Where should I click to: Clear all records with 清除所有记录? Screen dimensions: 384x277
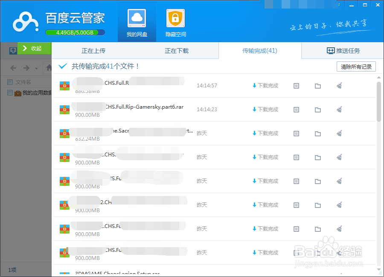356,66
